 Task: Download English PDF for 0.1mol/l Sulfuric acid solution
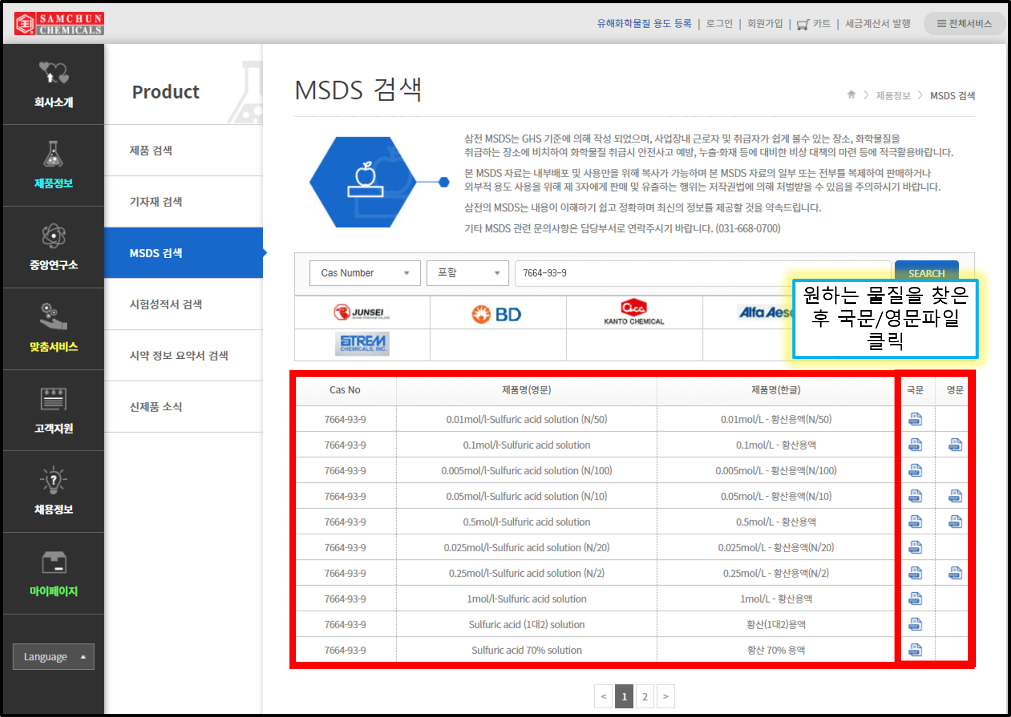tap(955, 445)
